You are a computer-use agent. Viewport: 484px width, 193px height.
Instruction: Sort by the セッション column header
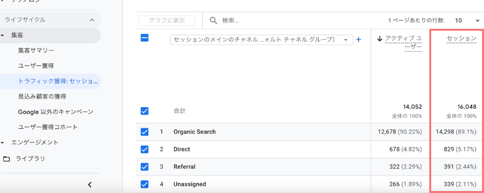[461, 39]
